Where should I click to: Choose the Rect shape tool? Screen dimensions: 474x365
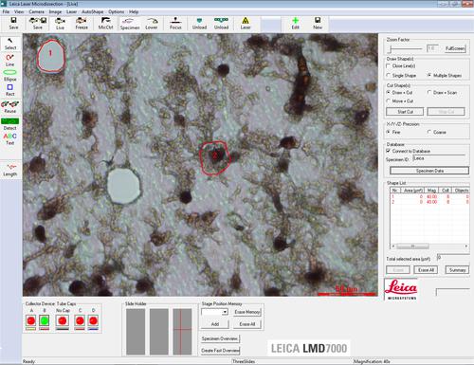10,90
